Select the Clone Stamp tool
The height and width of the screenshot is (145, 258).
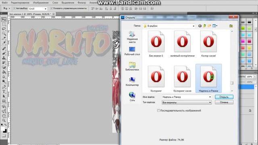[x=4, y=58]
